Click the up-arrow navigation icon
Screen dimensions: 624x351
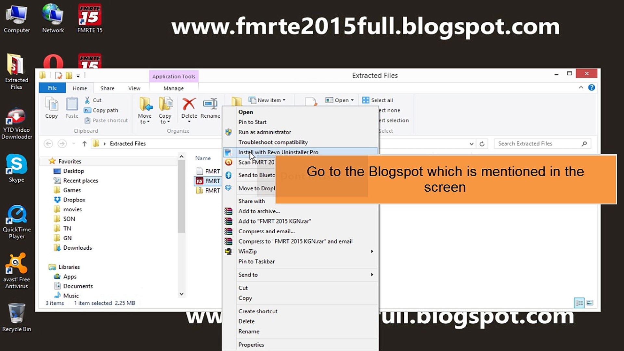pos(84,144)
